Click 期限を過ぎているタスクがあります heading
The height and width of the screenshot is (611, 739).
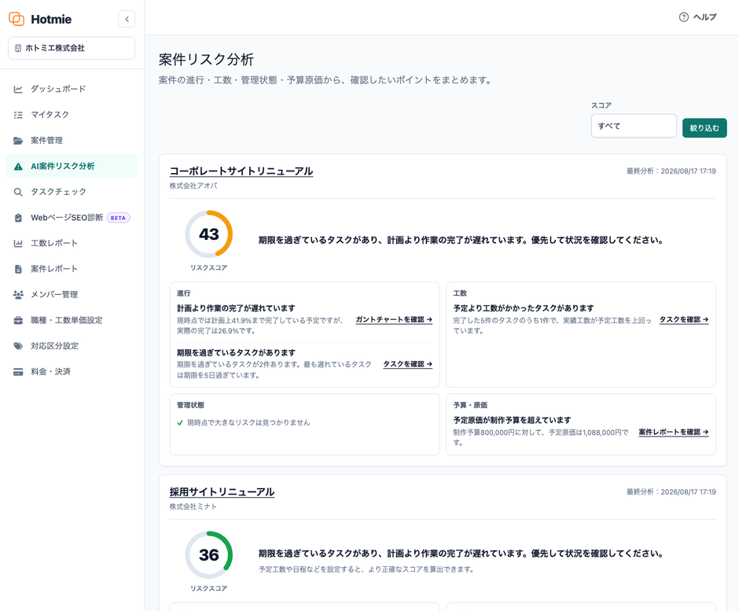tap(236, 352)
